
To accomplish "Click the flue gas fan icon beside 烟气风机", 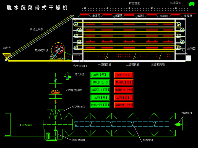I will (x=67, y=76).
